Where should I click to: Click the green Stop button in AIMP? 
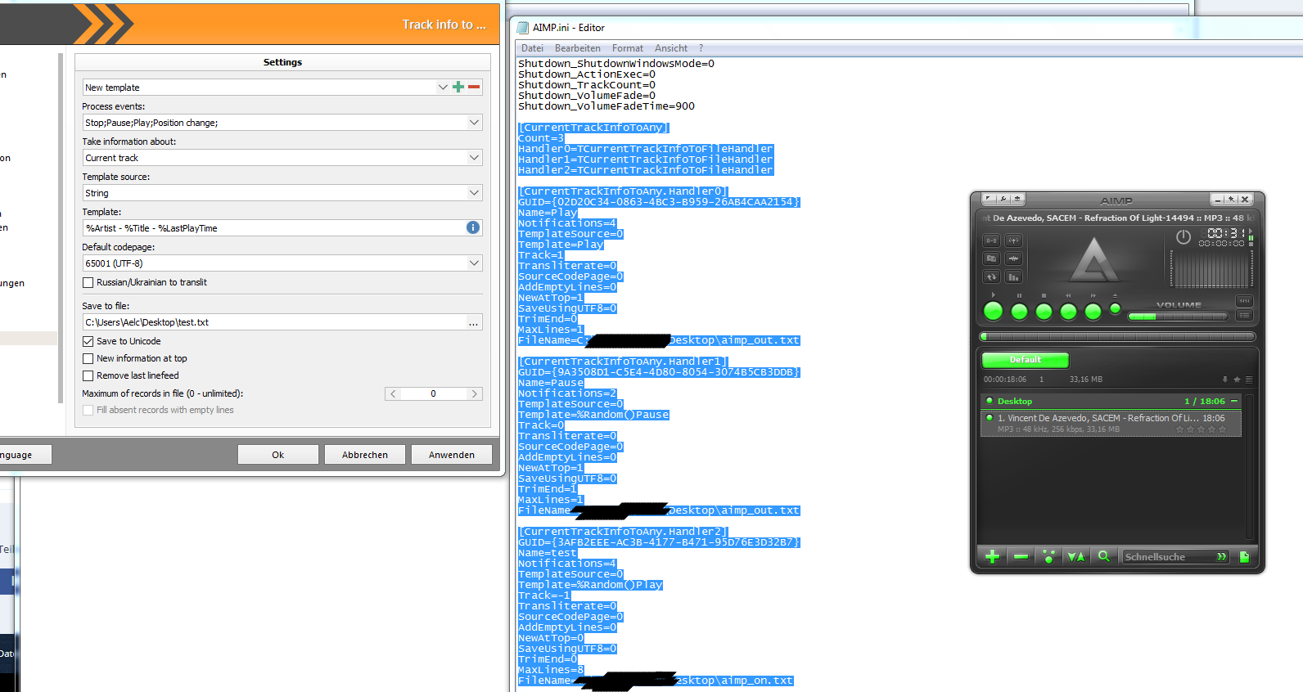(x=1044, y=312)
